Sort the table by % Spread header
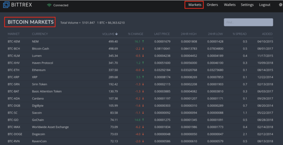This screenshot has width=283, height=145. click(240, 34)
